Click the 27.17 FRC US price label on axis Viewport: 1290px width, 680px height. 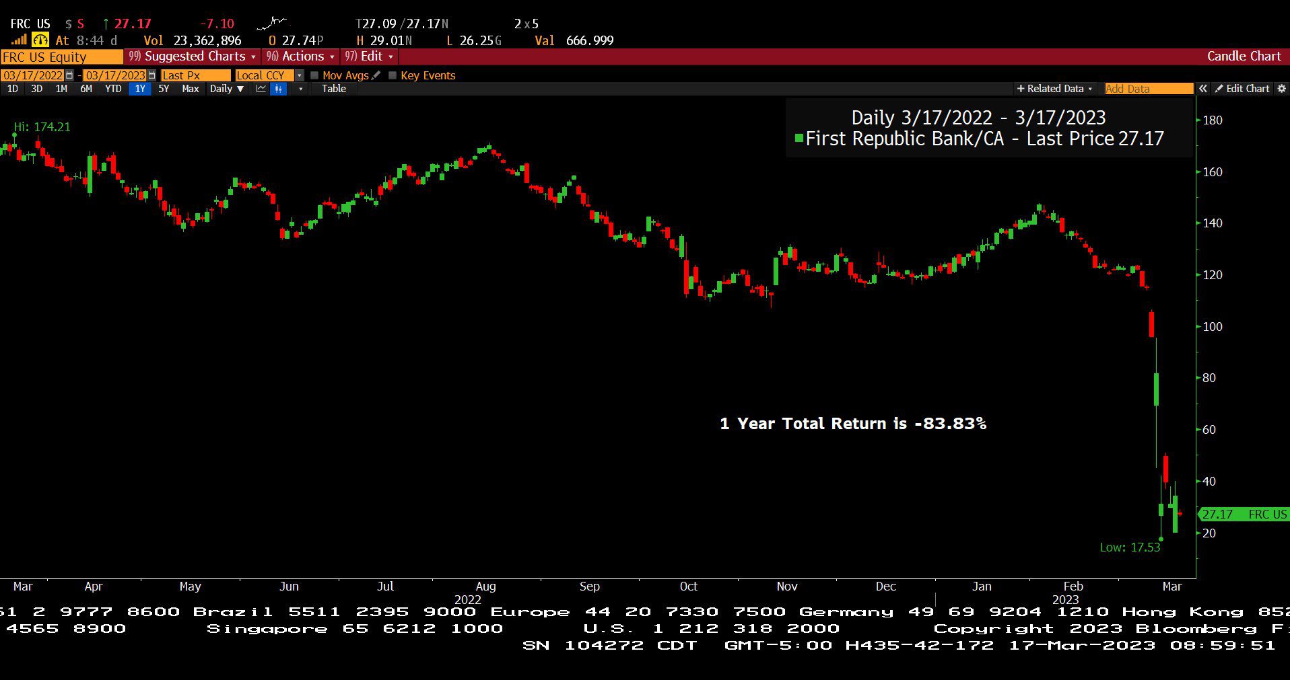(1244, 515)
